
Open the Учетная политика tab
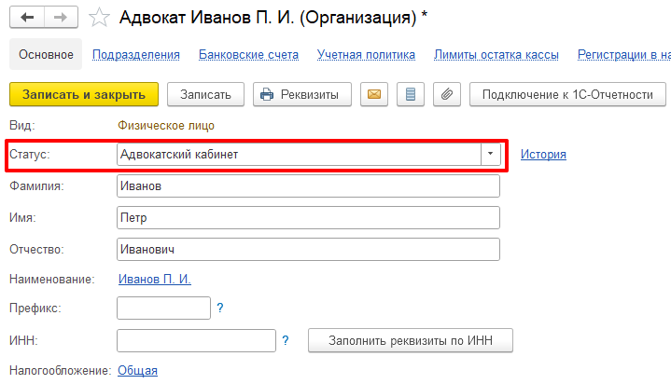click(x=366, y=55)
